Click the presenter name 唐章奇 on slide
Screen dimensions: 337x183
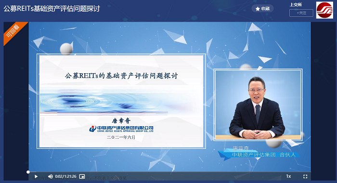(x=121, y=121)
